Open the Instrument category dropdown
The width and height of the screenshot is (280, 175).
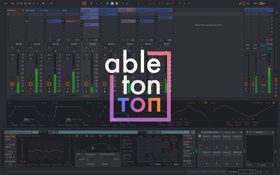24,136
